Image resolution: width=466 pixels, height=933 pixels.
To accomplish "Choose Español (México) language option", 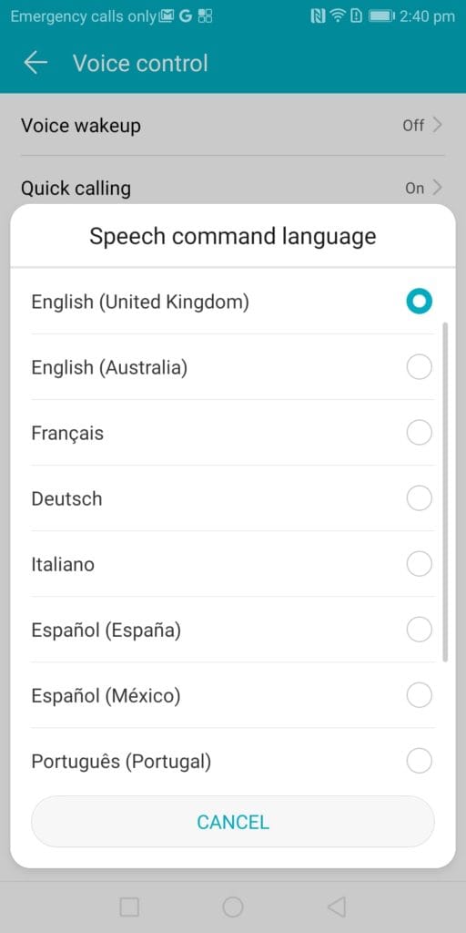I will tap(232, 694).
